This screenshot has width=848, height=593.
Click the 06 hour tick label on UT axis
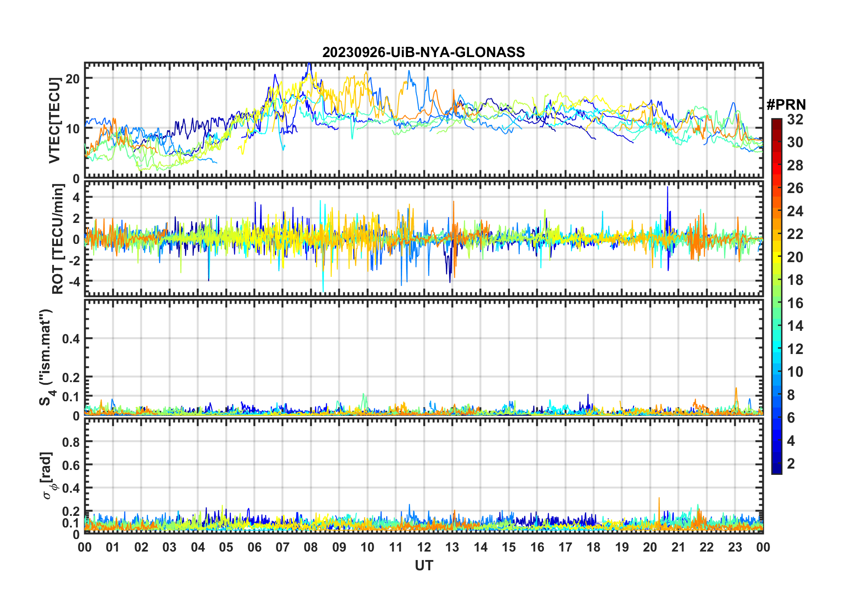tap(255, 548)
